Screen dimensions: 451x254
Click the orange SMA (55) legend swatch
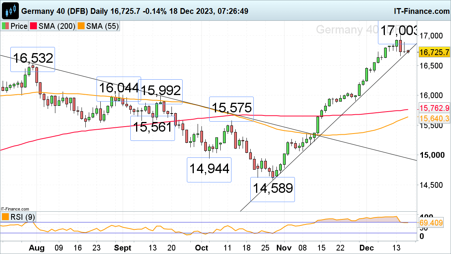[x=81, y=26]
